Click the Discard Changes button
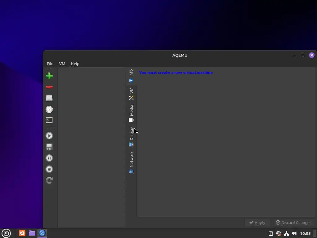Viewport: 317px width, 238px height. [x=293, y=223]
